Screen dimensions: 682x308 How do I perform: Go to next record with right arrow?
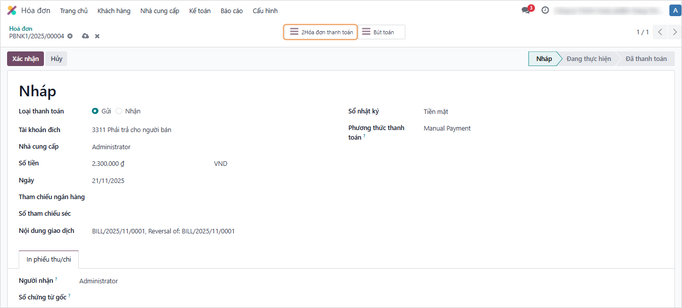tap(675, 32)
